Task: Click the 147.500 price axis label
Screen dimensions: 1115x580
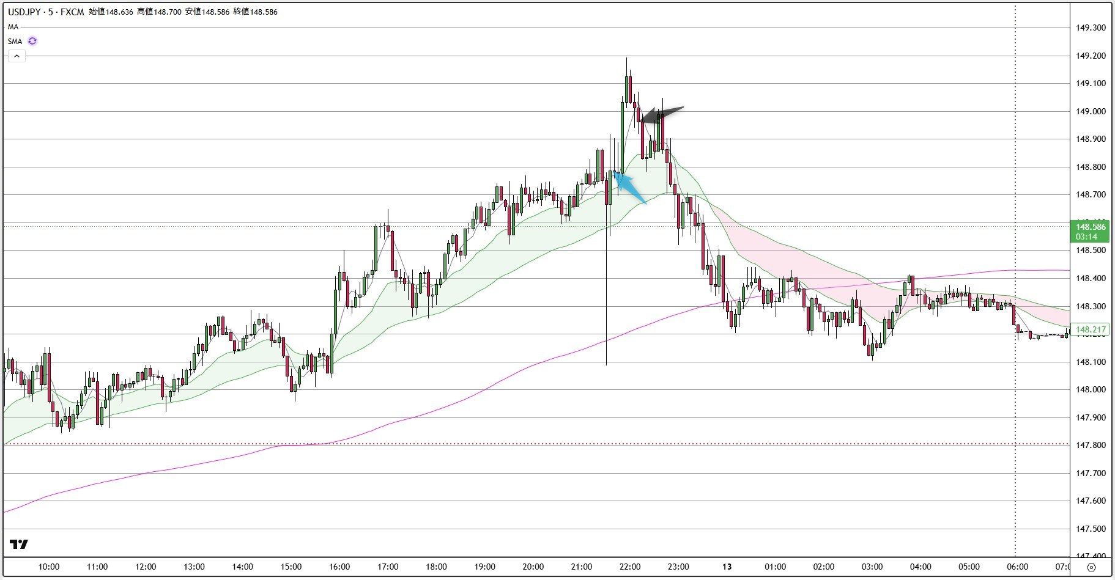Action: (x=1091, y=529)
